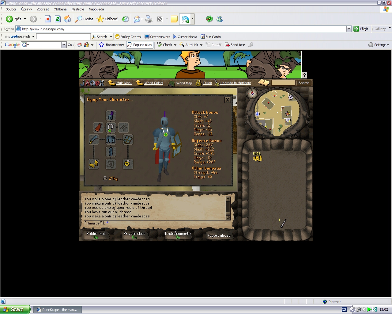The height and width of the screenshot is (314, 392).
Task: Click the chat scrollbar down arrow
Action: (x=228, y=217)
